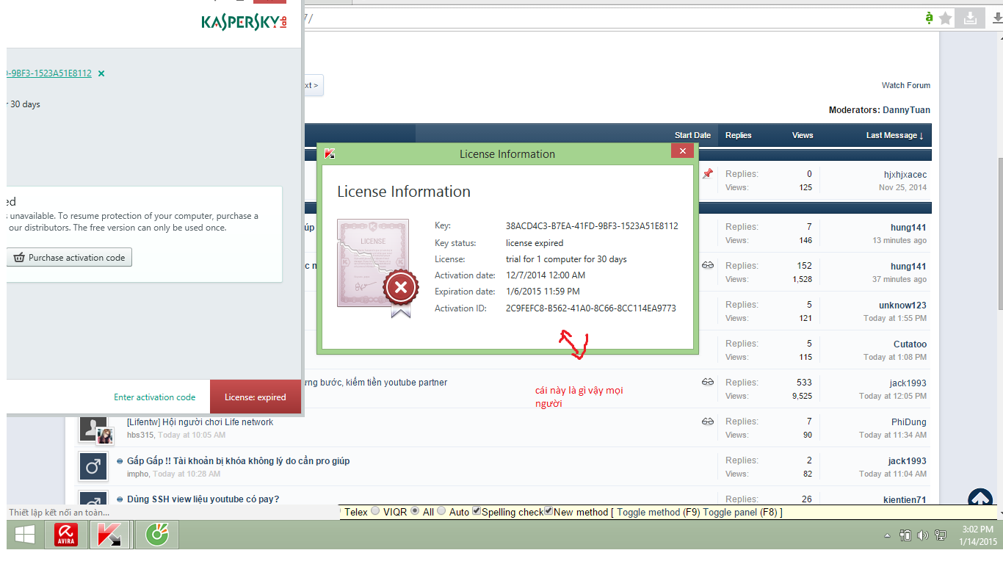This screenshot has height=564, width=1003.
Task: Open the thread '[Lifentw] Hội người chơi Life network'
Action: (x=200, y=422)
